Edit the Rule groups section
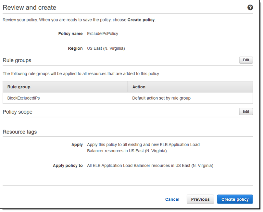The width and height of the screenshot is (263, 212). pos(246,60)
